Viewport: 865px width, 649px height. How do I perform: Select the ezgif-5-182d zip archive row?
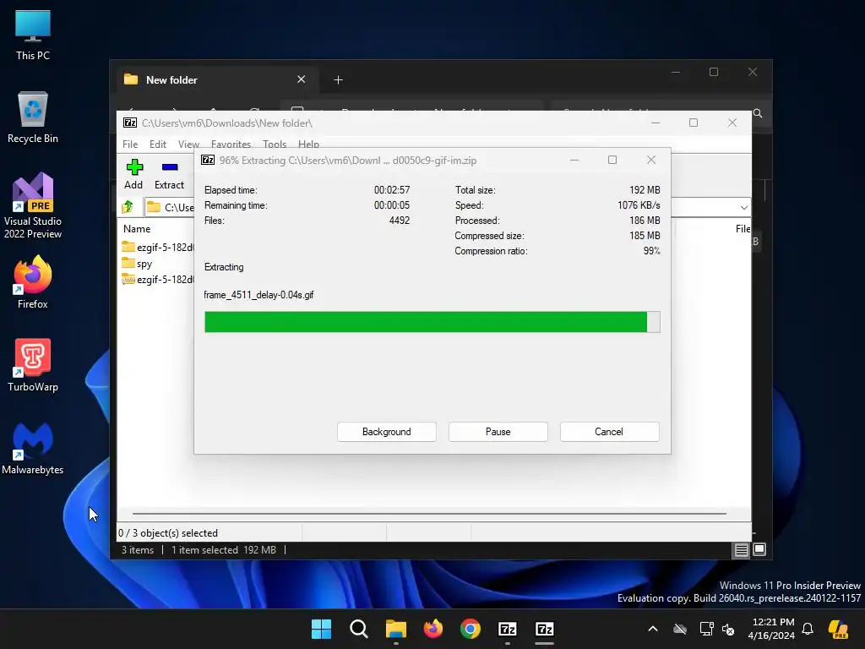pos(158,279)
